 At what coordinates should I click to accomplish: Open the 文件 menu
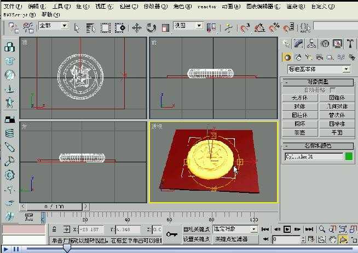13,6
